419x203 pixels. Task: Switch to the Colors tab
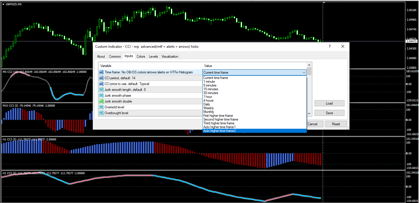141,57
